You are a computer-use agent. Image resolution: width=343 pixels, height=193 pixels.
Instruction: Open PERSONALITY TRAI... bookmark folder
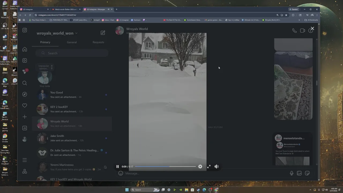(59, 20)
